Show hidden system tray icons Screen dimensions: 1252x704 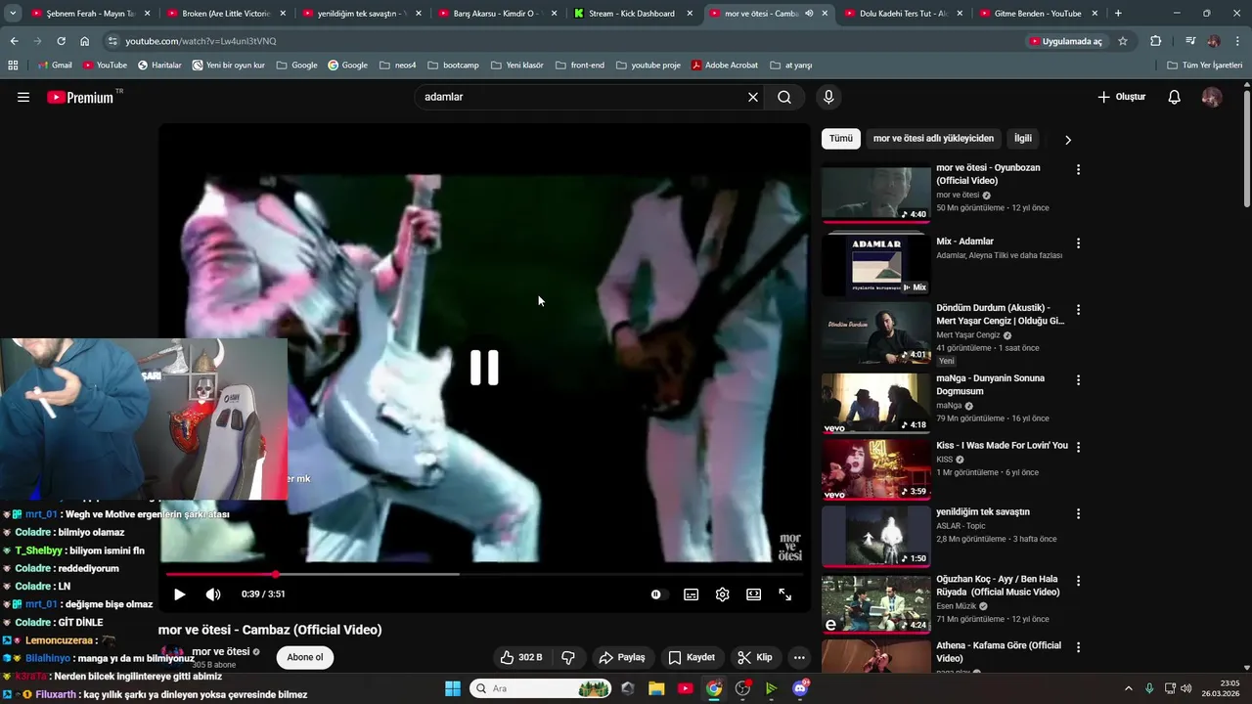coord(1128,688)
